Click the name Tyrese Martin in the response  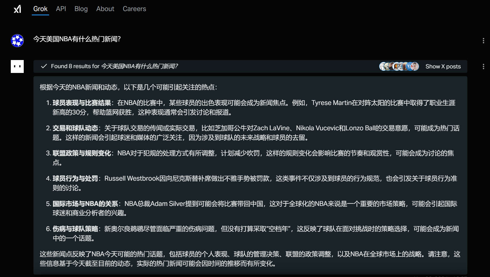(x=331, y=103)
